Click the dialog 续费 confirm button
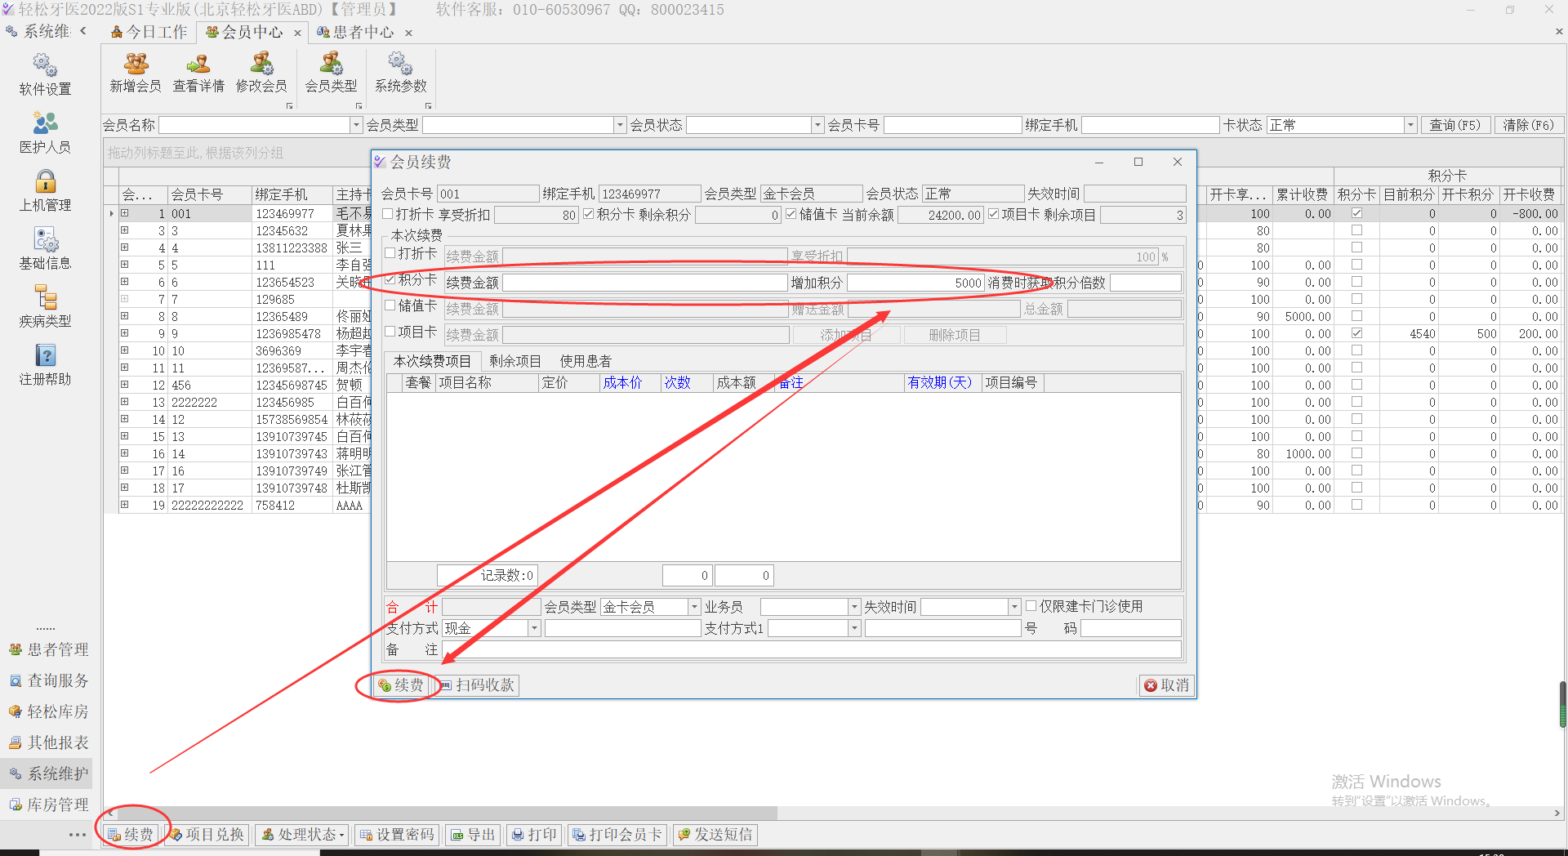The image size is (1568, 856). (401, 685)
